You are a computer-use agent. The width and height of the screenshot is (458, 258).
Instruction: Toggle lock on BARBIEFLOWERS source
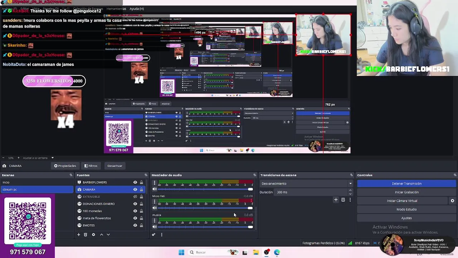pos(141,182)
